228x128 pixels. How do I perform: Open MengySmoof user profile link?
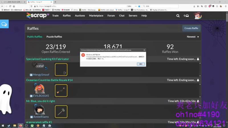[41, 75]
